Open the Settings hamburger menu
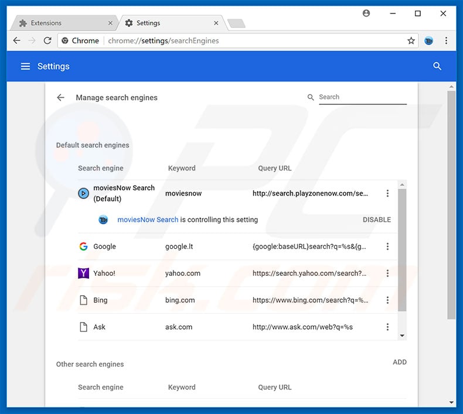Screen dimensions: 463x414 click(x=25, y=66)
